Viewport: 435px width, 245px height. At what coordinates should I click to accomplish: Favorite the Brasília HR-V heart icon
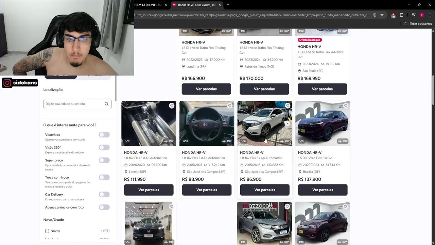click(x=346, y=106)
